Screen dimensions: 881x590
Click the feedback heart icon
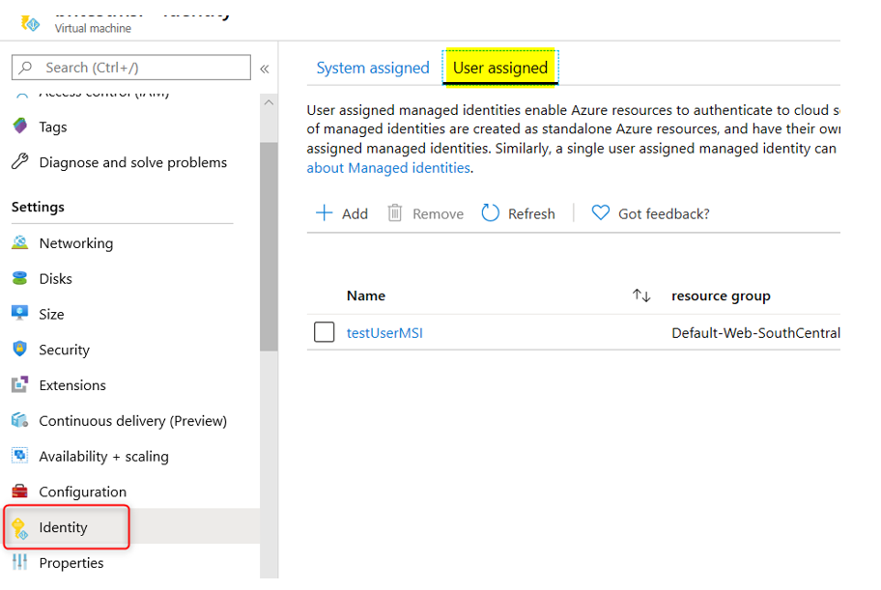coord(600,213)
